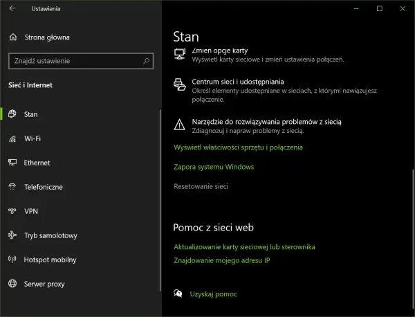415x317 pixels.
Task: Click the VPN icon in sidebar
Action: click(x=12, y=211)
